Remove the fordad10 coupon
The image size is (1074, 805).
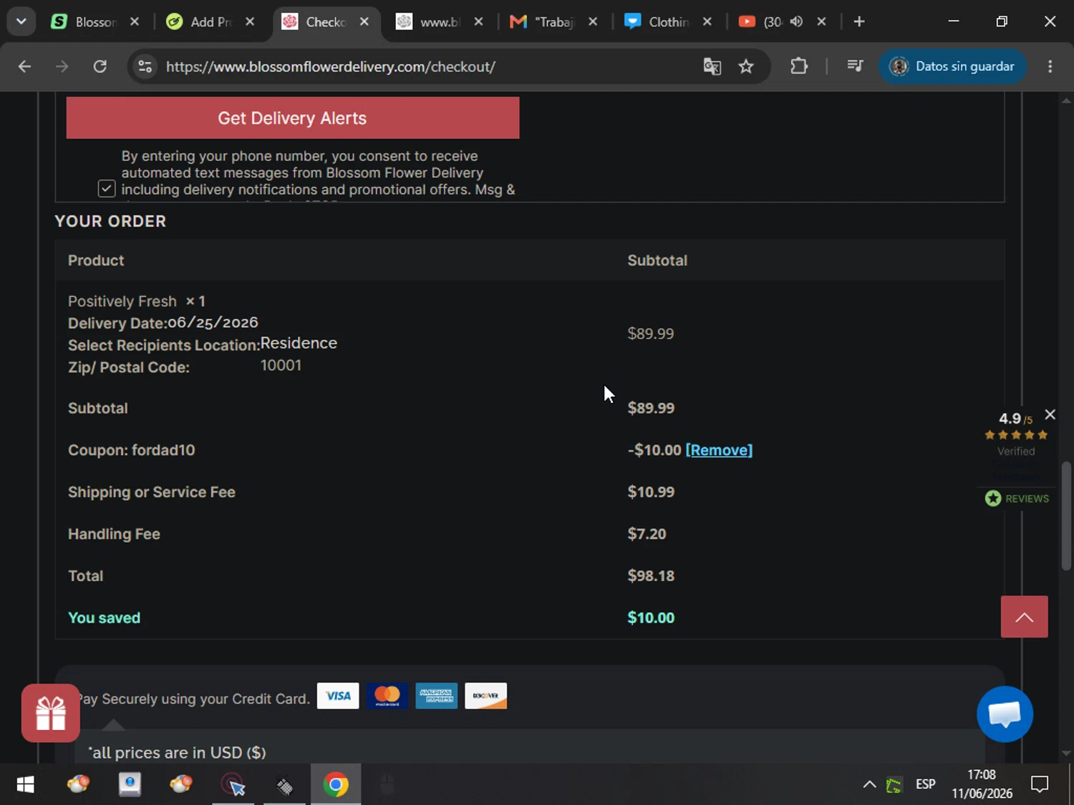point(719,450)
